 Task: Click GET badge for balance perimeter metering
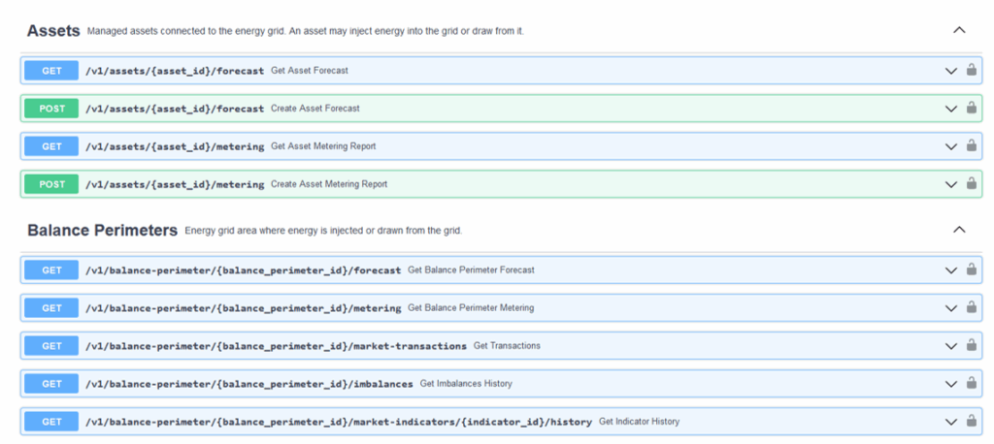[51, 308]
